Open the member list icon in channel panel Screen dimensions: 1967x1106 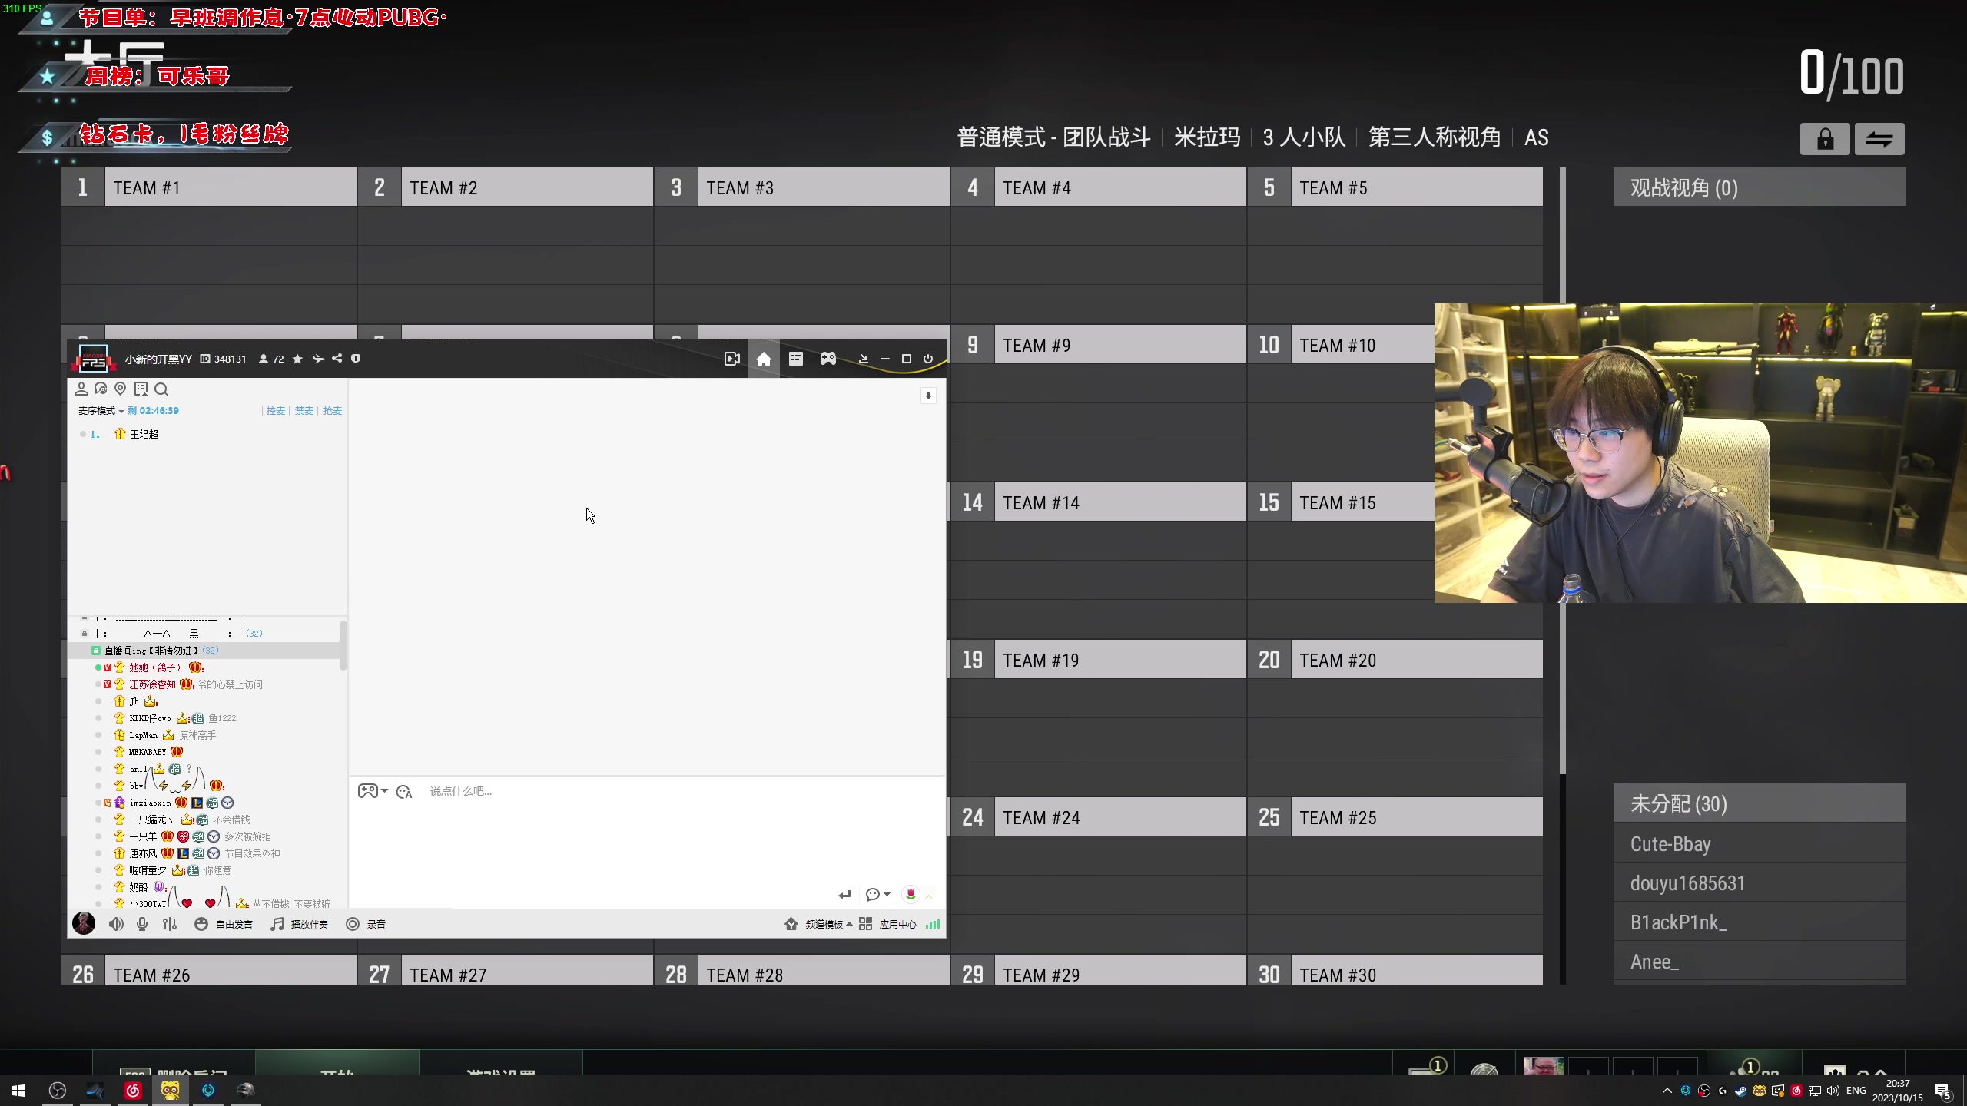pyautogui.click(x=82, y=389)
